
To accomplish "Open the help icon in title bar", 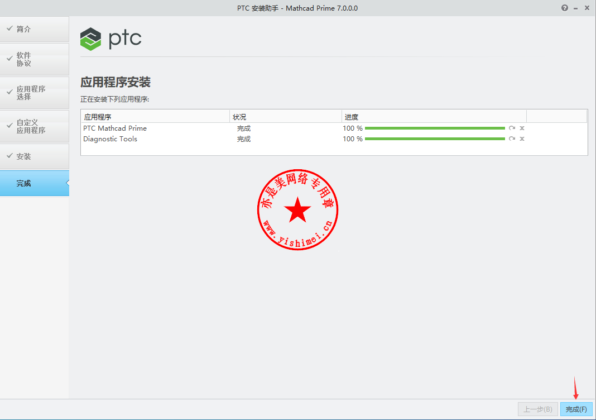I will point(565,8).
